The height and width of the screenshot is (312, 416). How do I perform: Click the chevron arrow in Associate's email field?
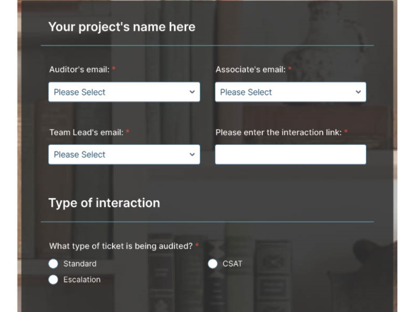(x=358, y=92)
